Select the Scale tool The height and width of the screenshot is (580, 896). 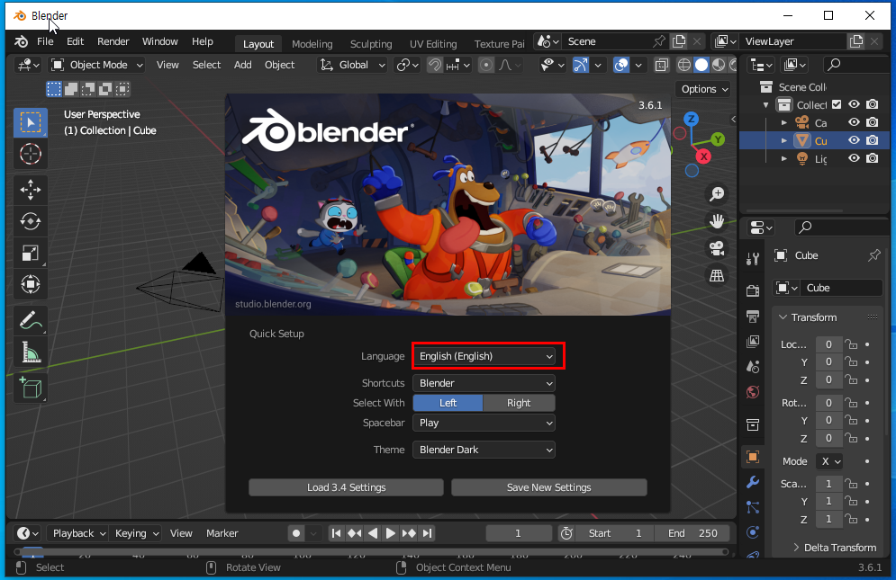coord(31,253)
